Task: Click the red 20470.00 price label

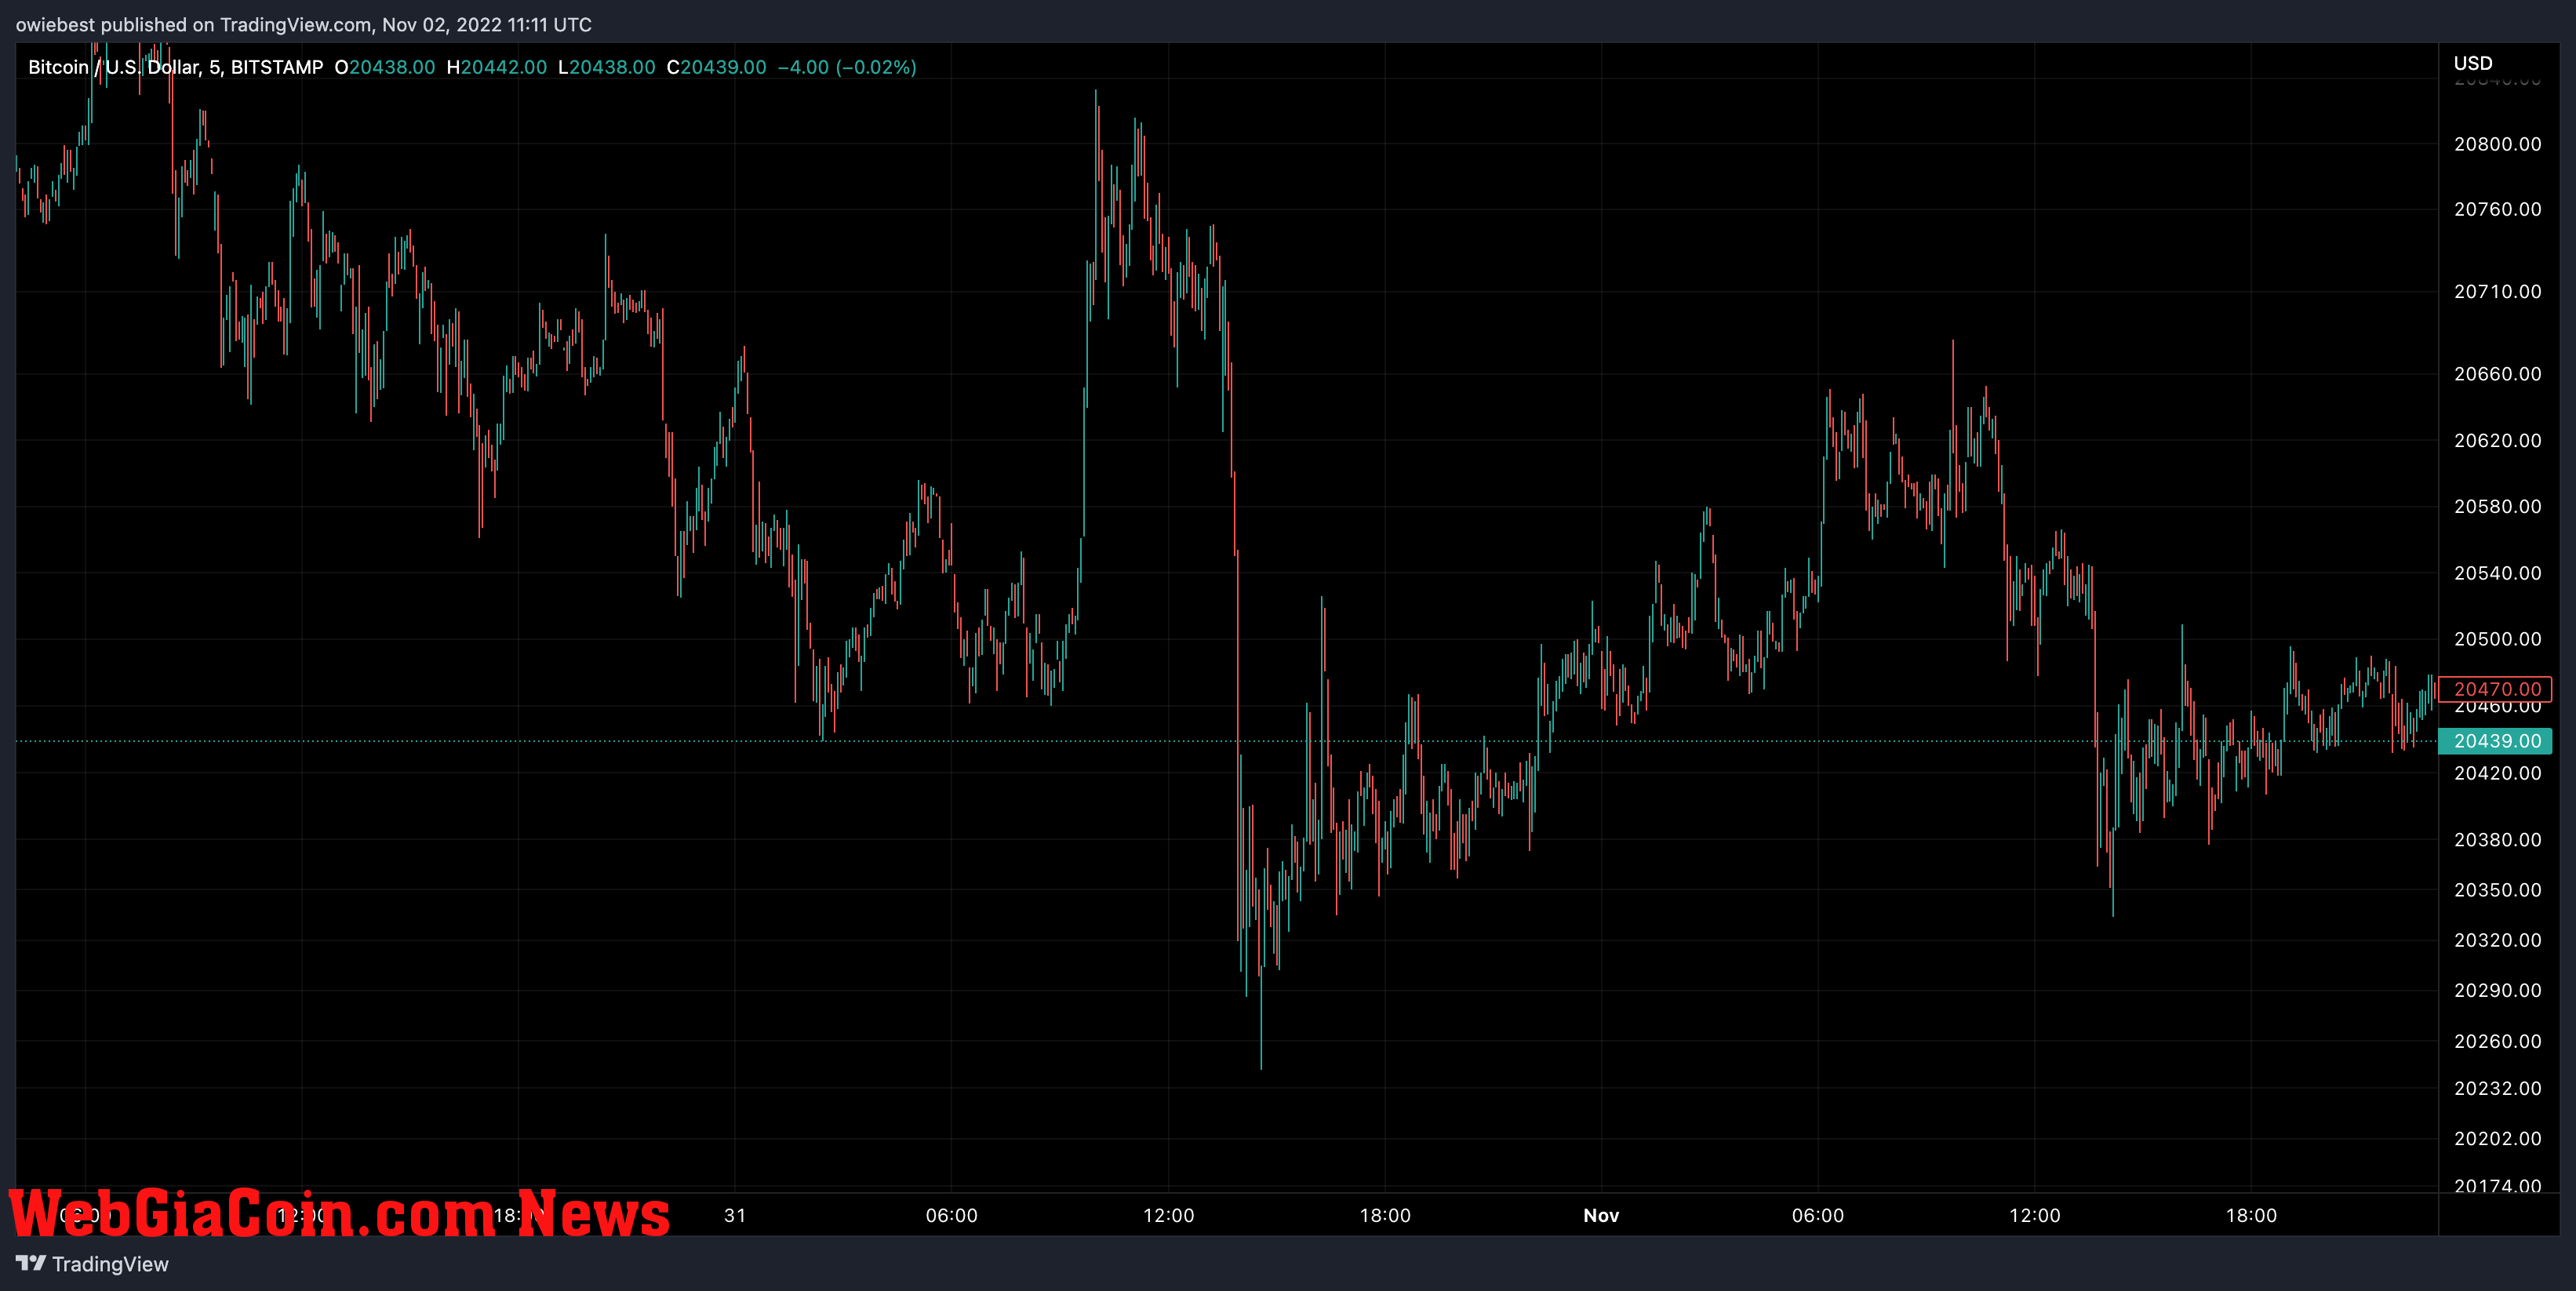Action: click(x=2495, y=689)
